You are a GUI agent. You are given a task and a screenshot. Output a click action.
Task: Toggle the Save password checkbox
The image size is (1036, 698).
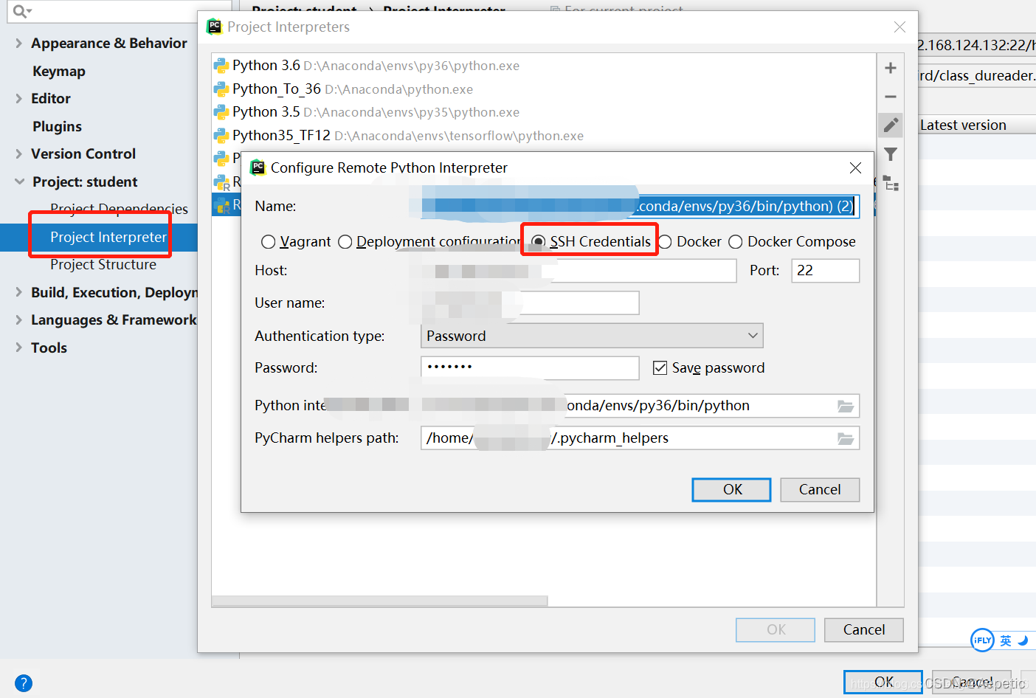(660, 367)
